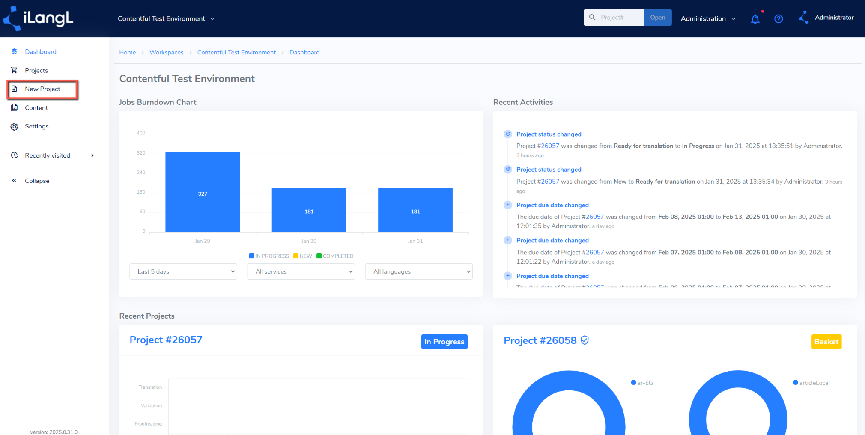Click the Content document icon

(14, 107)
